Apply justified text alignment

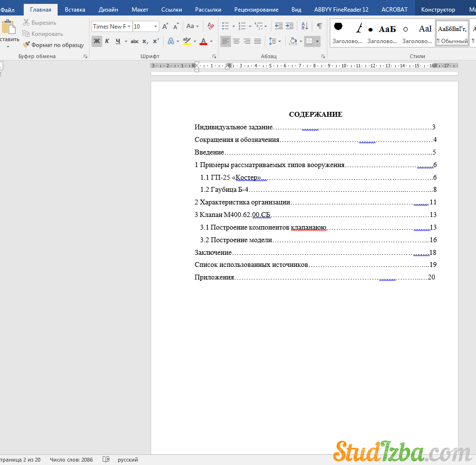click(x=258, y=41)
